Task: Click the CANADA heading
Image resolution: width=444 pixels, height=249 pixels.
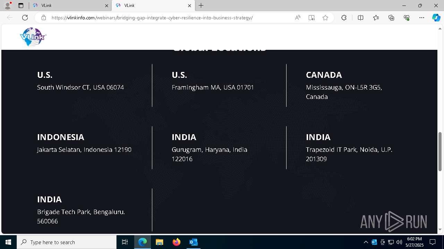Action: click(324, 75)
